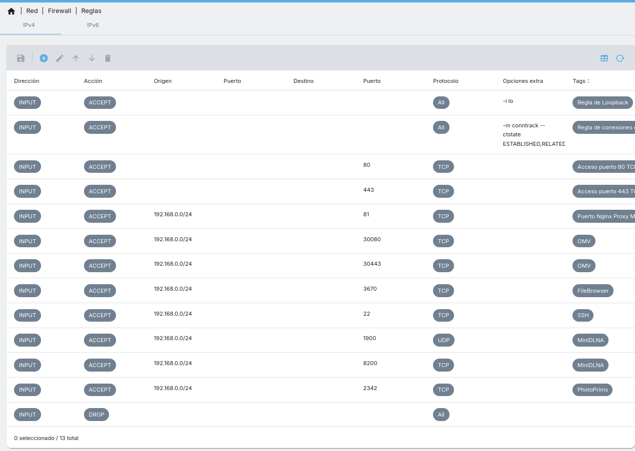This screenshot has width=635, height=451.
Task: Click INPUT badge in the DROP row
Action: (x=27, y=415)
